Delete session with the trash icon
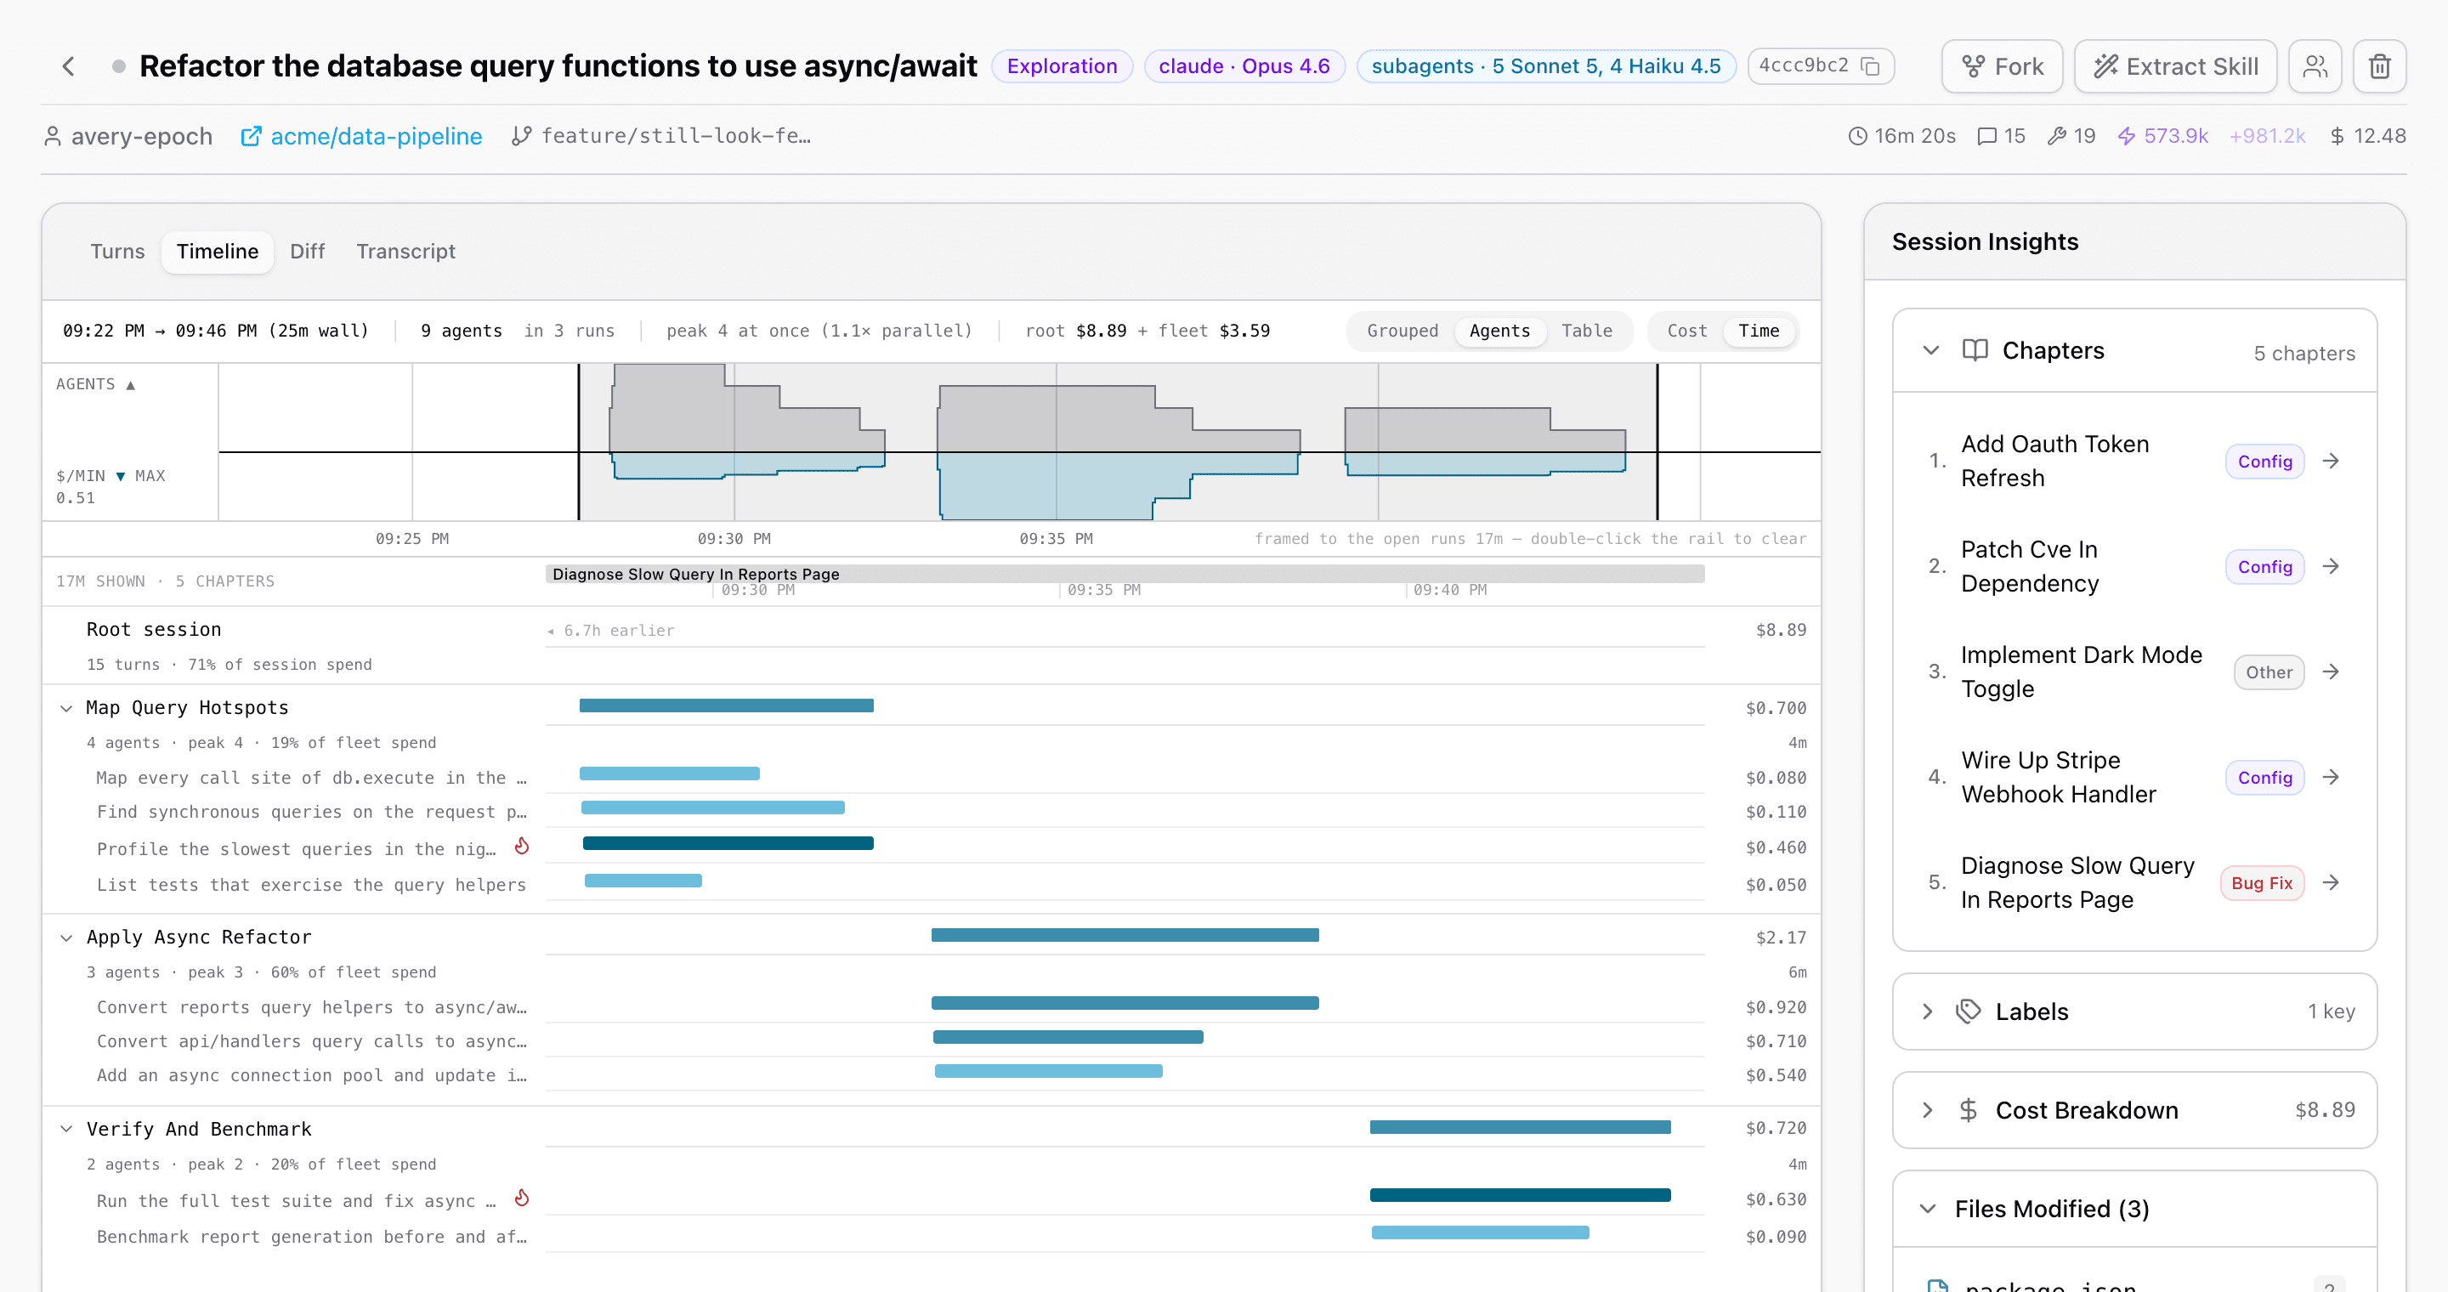The width and height of the screenshot is (2448, 1292). coord(2380,66)
